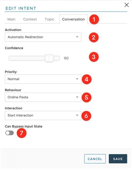Click red annotation marker number 2
The height and width of the screenshot is (170, 132).
pos(94,38)
